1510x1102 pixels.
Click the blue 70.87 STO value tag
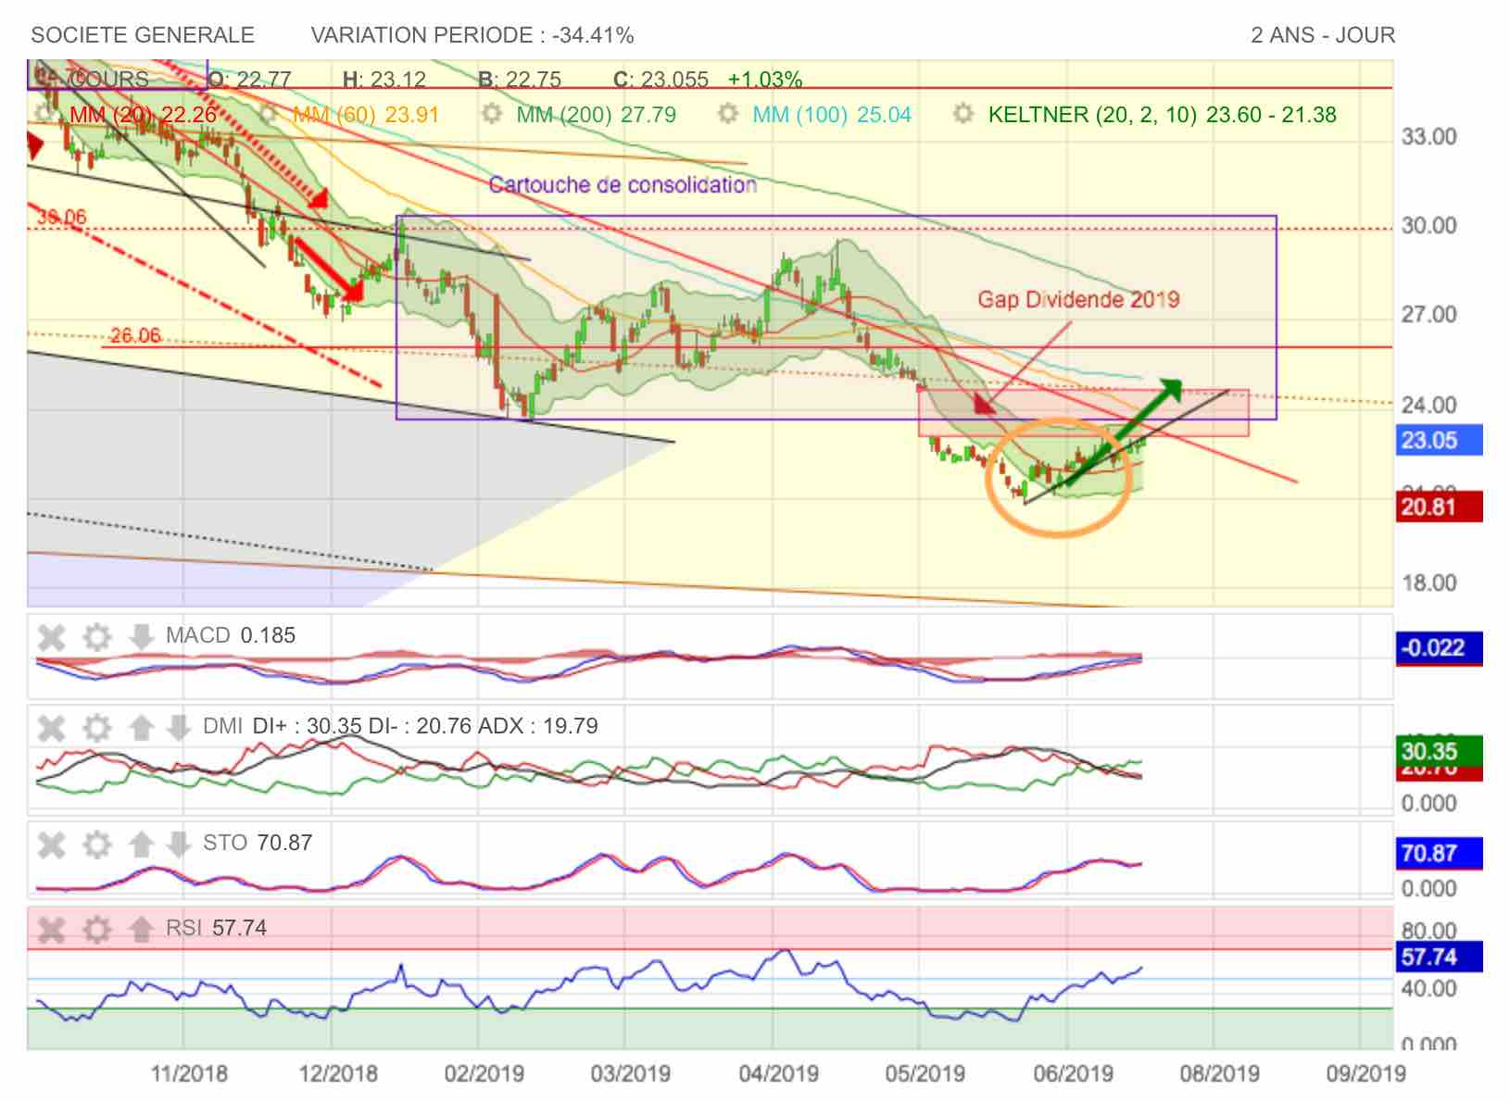click(x=1439, y=853)
